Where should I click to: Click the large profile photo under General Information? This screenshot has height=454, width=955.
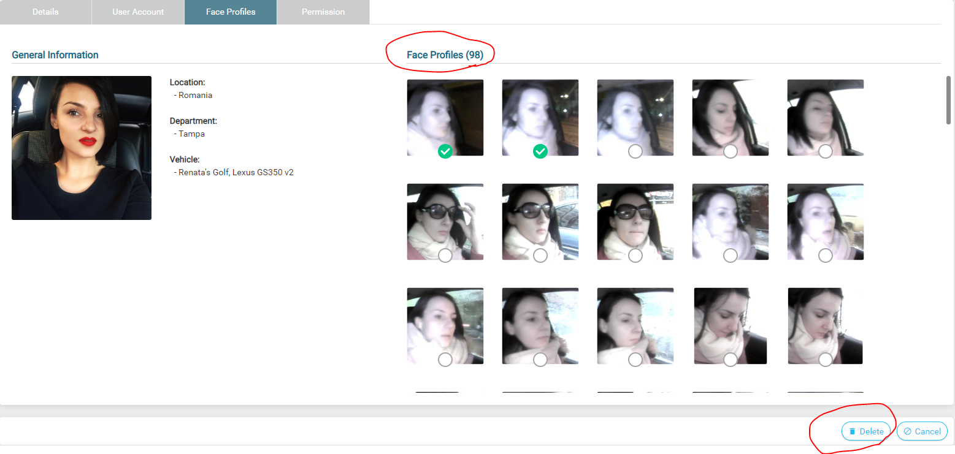[x=82, y=148]
